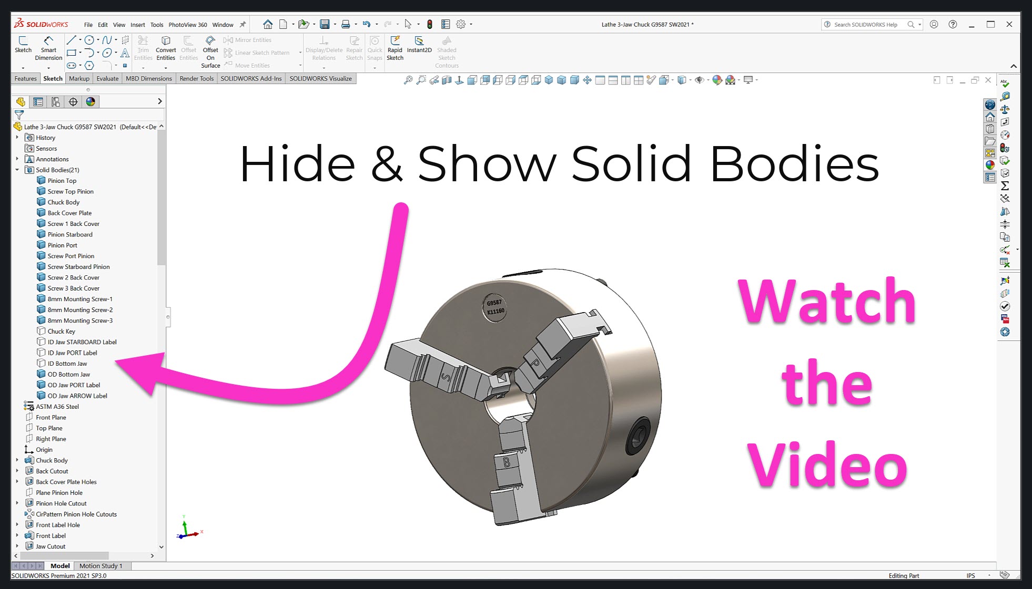Click Zoom to Fit in view toolbar
The height and width of the screenshot is (589, 1032).
point(408,80)
